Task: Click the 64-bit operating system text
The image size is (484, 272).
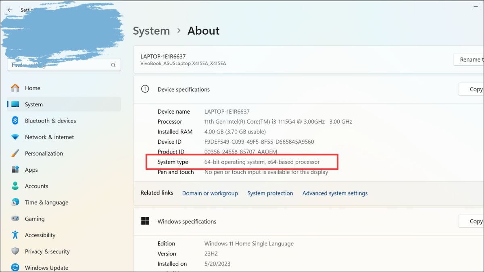Action: 262,162
